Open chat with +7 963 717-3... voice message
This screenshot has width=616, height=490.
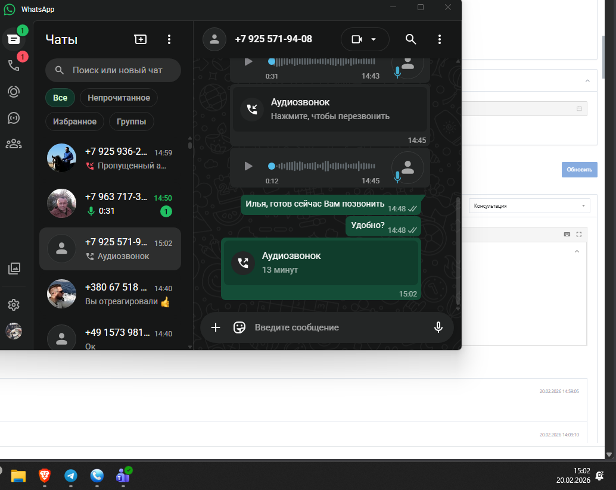tap(110, 204)
